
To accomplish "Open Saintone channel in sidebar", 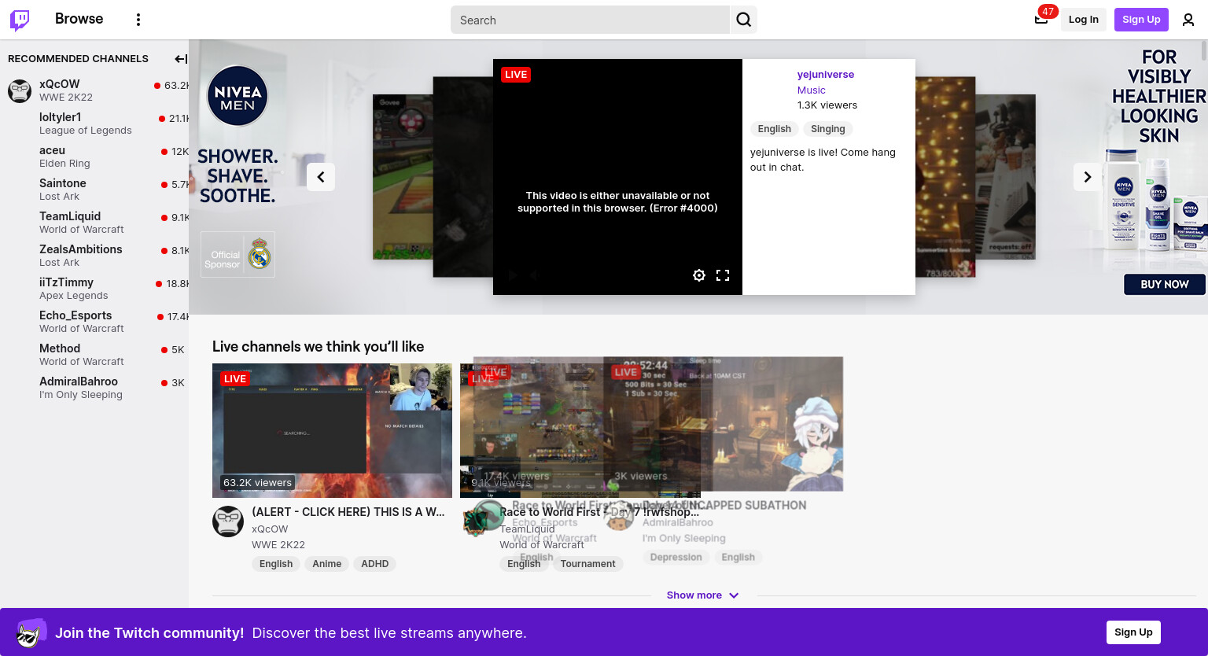I will [94, 190].
